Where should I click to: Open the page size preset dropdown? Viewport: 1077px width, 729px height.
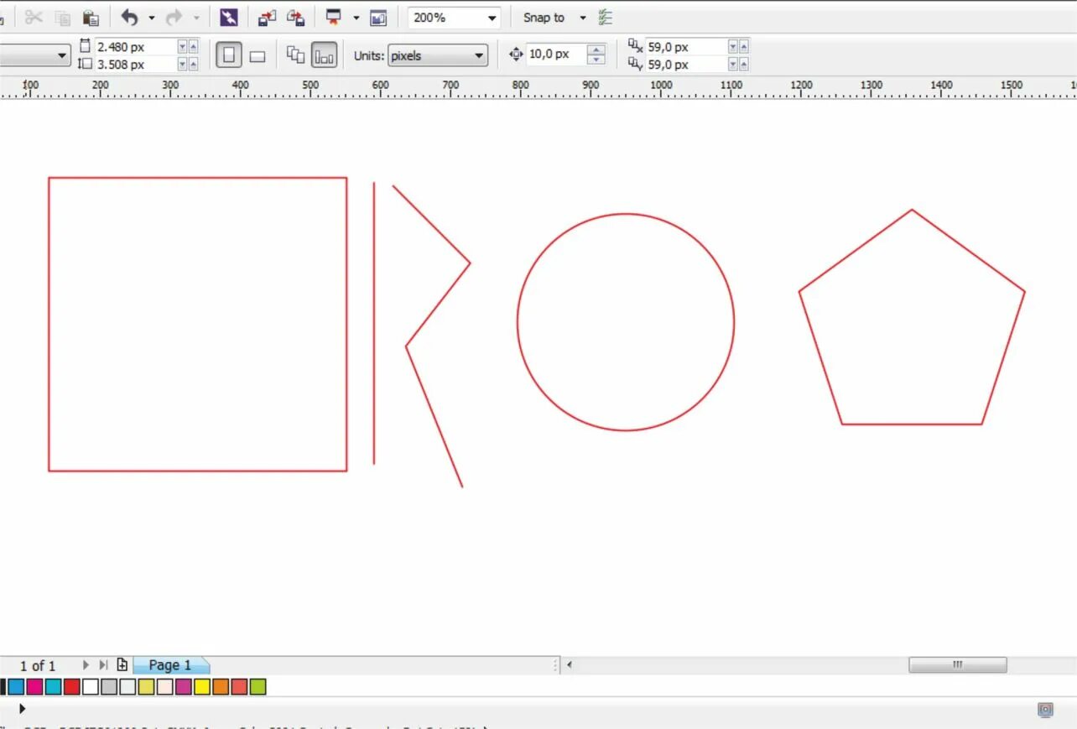(x=62, y=56)
